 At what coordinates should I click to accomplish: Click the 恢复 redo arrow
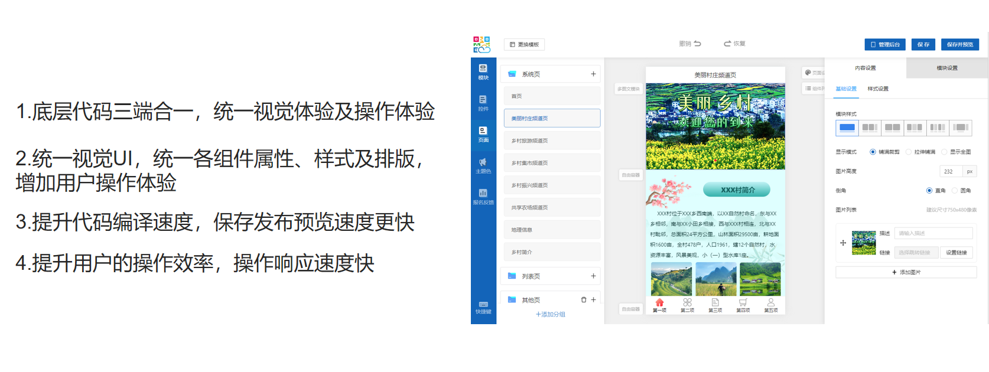tap(727, 44)
